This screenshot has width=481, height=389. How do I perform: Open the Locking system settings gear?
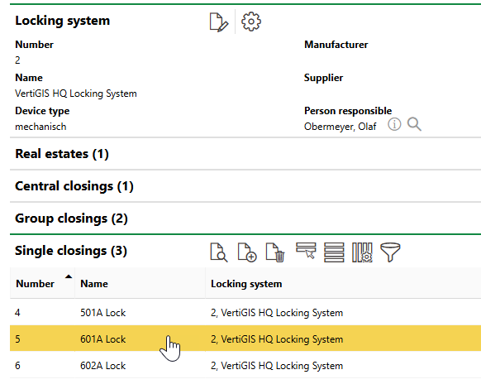(251, 22)
